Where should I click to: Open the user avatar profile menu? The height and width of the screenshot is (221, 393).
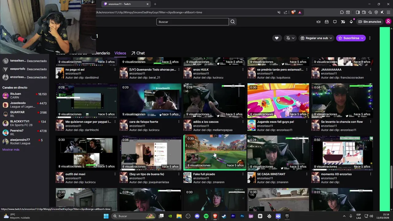point(388,21)
